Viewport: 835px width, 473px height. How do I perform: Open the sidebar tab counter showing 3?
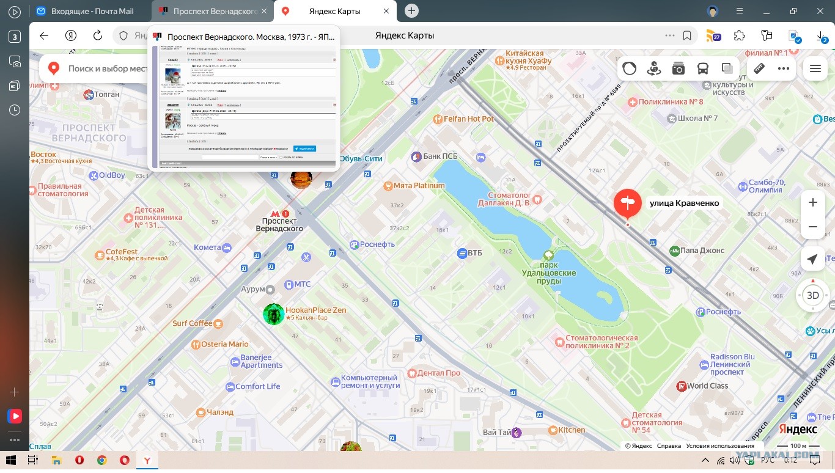[x=15, y=37]
